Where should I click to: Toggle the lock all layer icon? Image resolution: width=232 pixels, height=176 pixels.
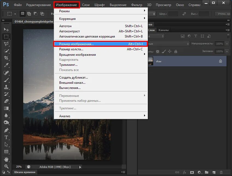176,51
